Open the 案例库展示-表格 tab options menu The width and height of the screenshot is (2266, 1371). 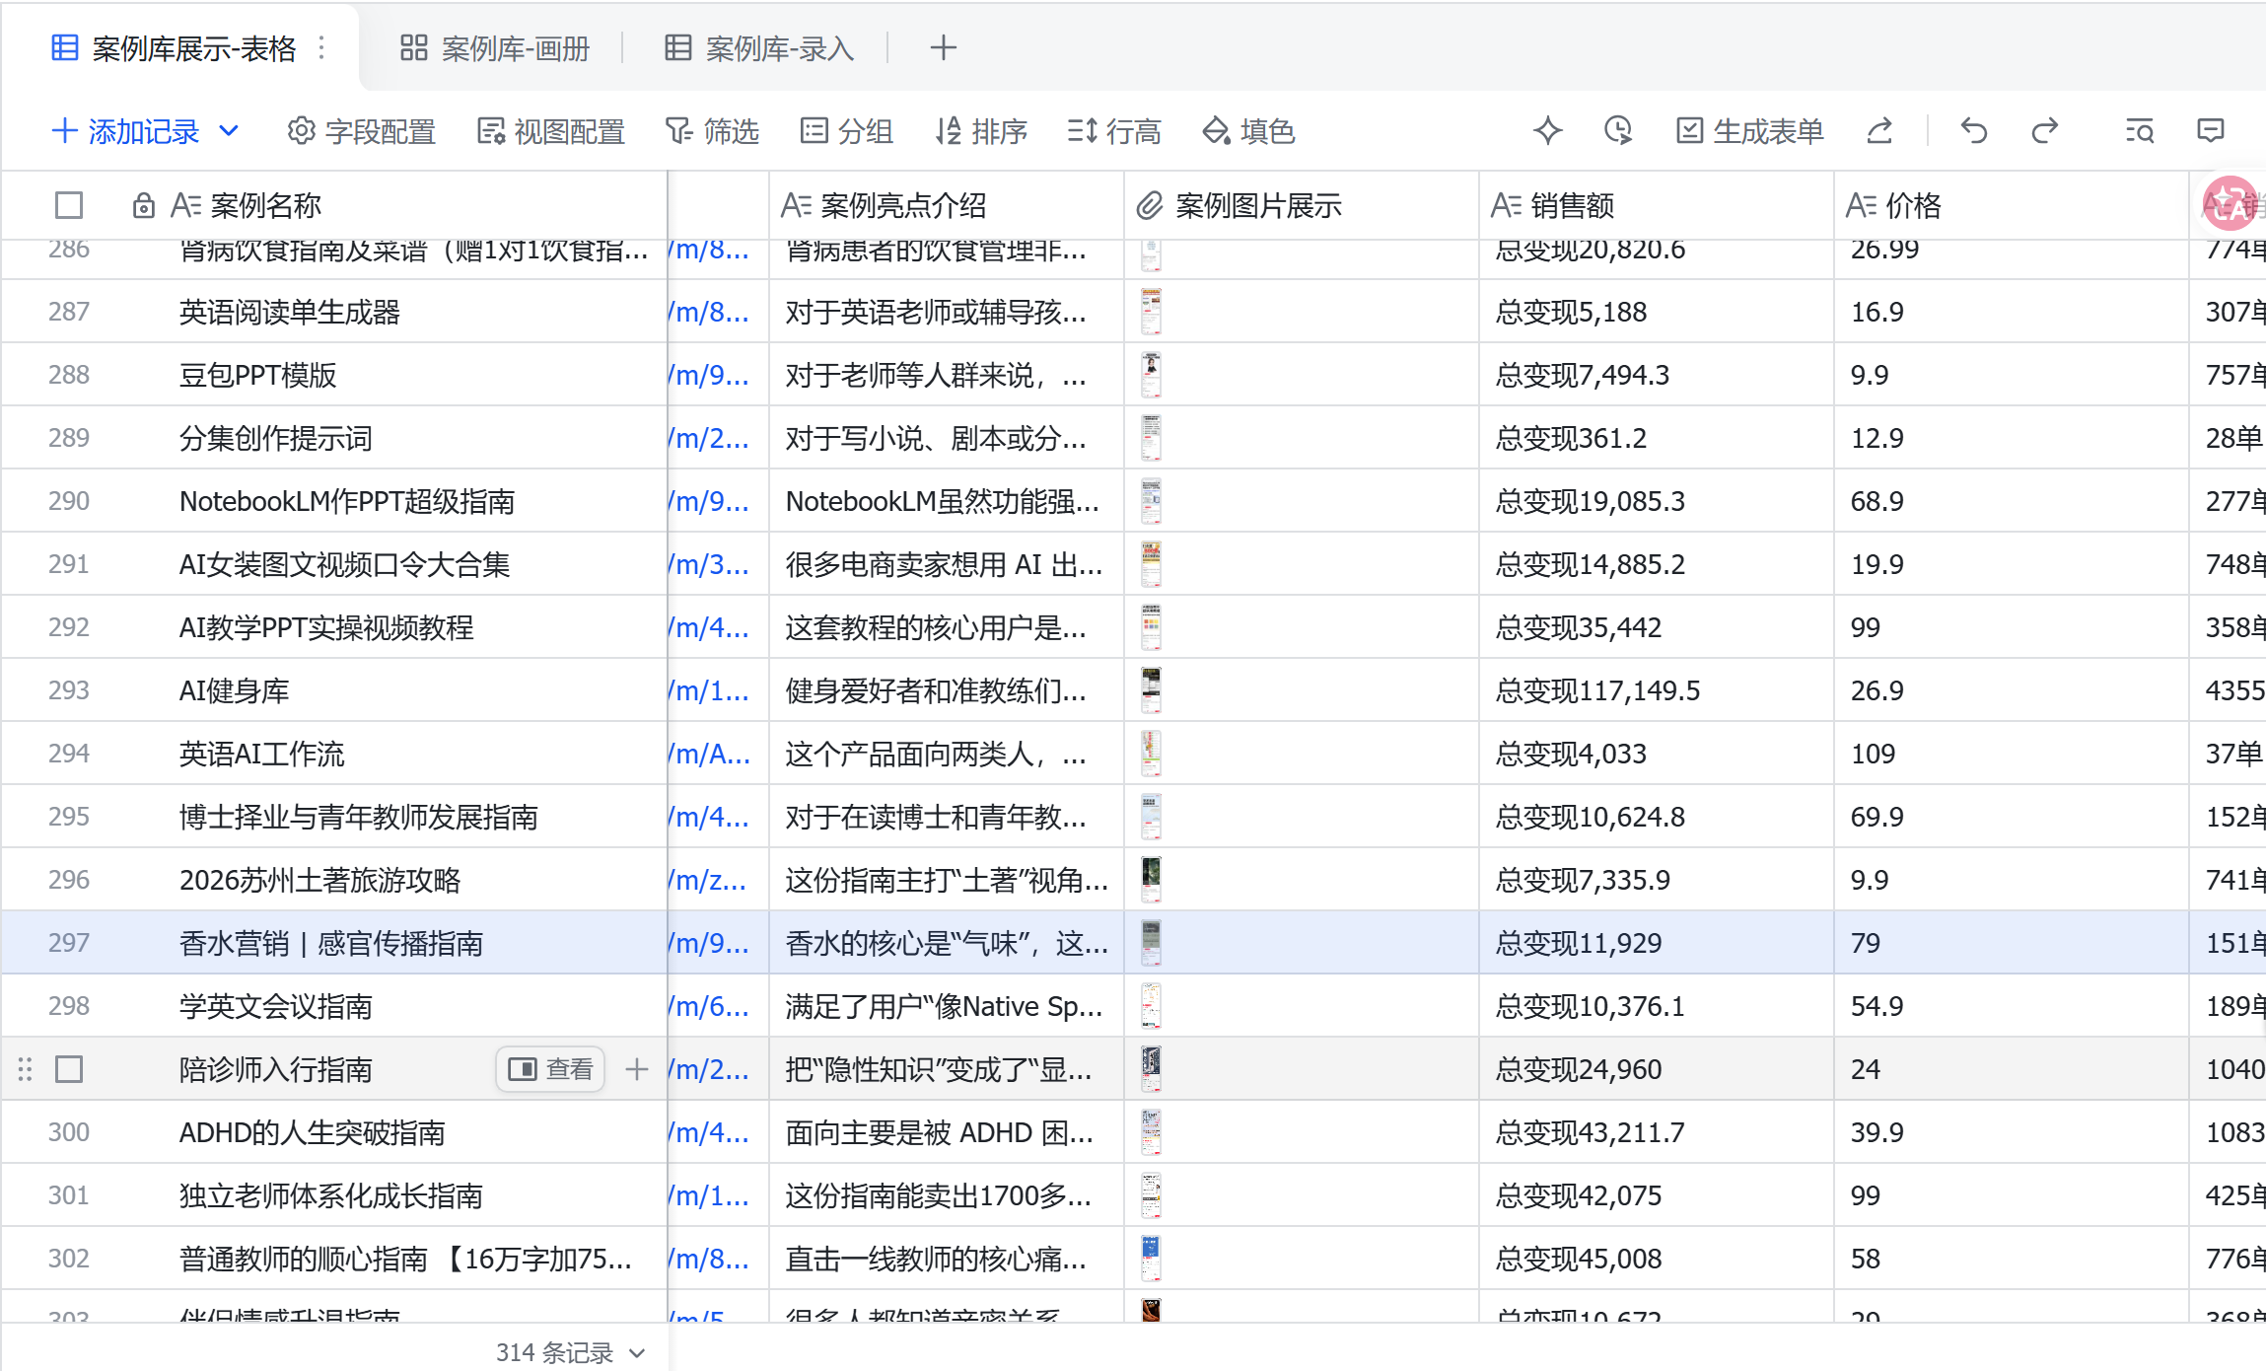pos(321,48)
